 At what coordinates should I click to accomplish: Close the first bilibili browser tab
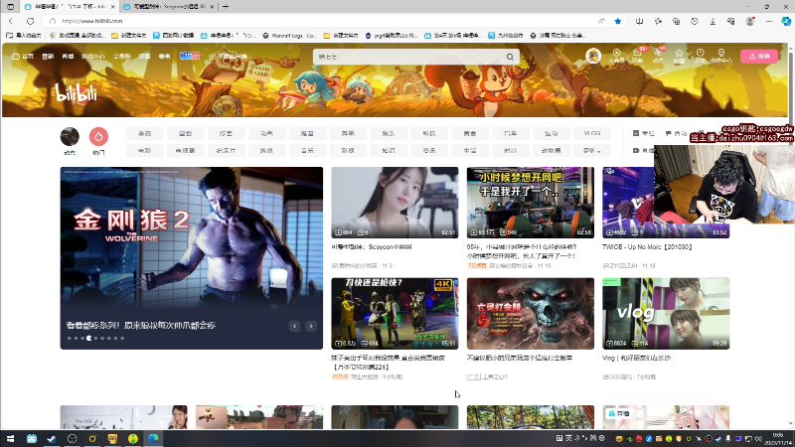click(112, 7)
